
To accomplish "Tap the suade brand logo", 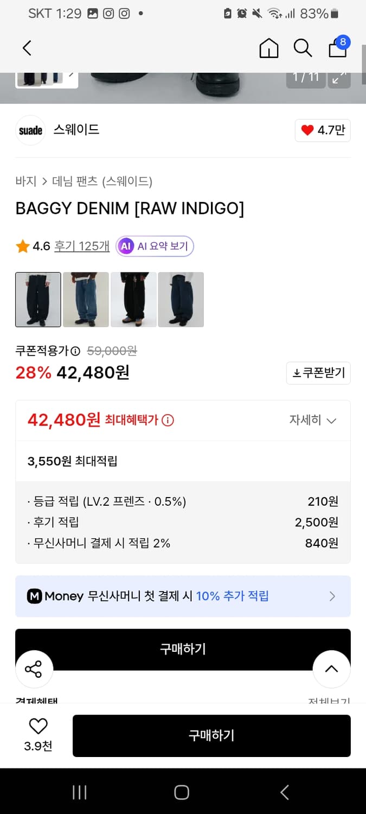I will 30,130.
